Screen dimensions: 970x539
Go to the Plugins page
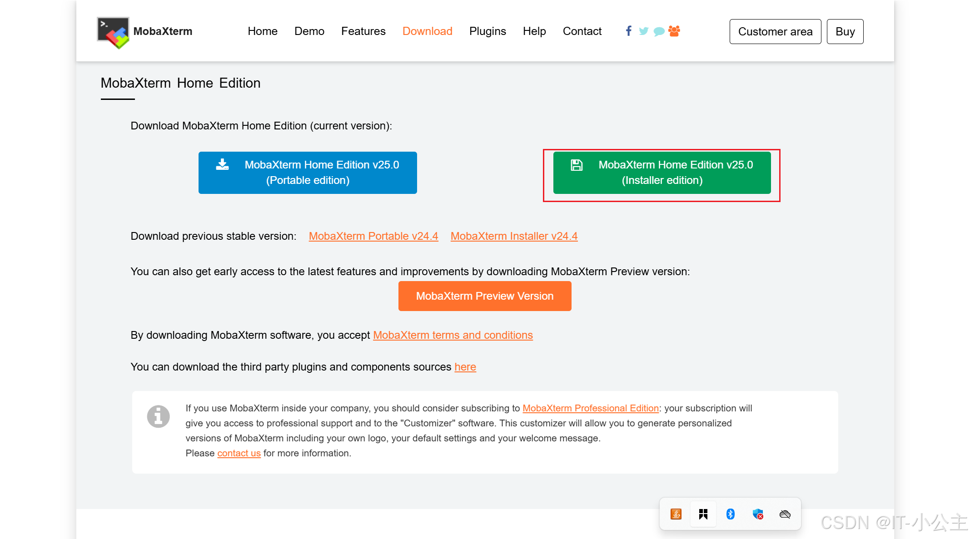pyautogui.click(x=487, y=31)
